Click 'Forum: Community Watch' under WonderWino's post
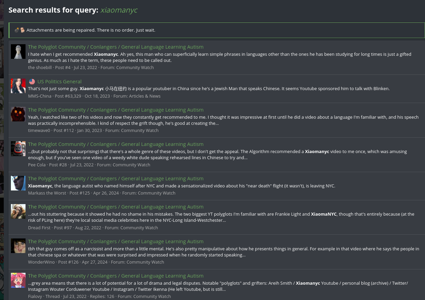This screenshot has width=425, height=300. click(x=137, y=262)
